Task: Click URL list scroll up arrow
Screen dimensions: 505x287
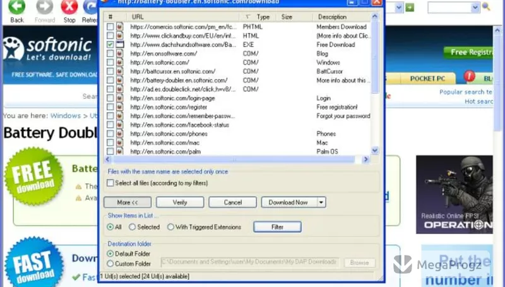Action: 374,16
